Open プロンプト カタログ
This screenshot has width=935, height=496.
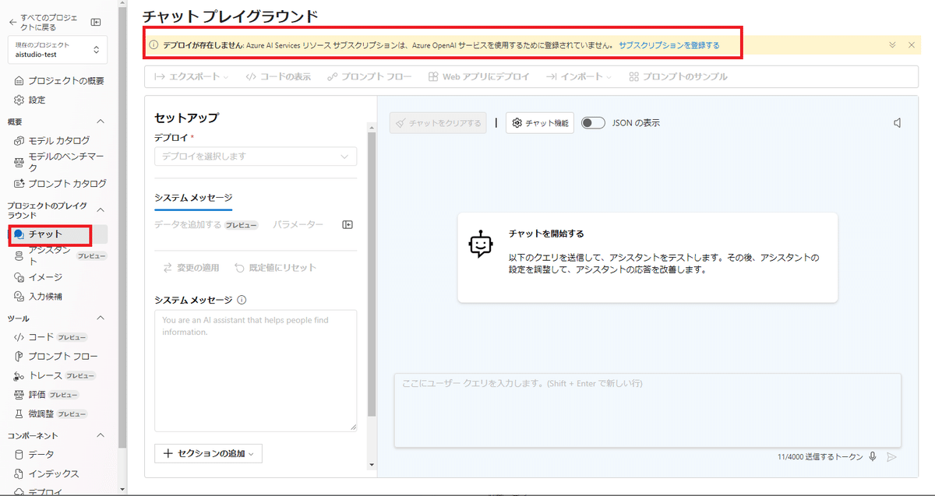61,184
